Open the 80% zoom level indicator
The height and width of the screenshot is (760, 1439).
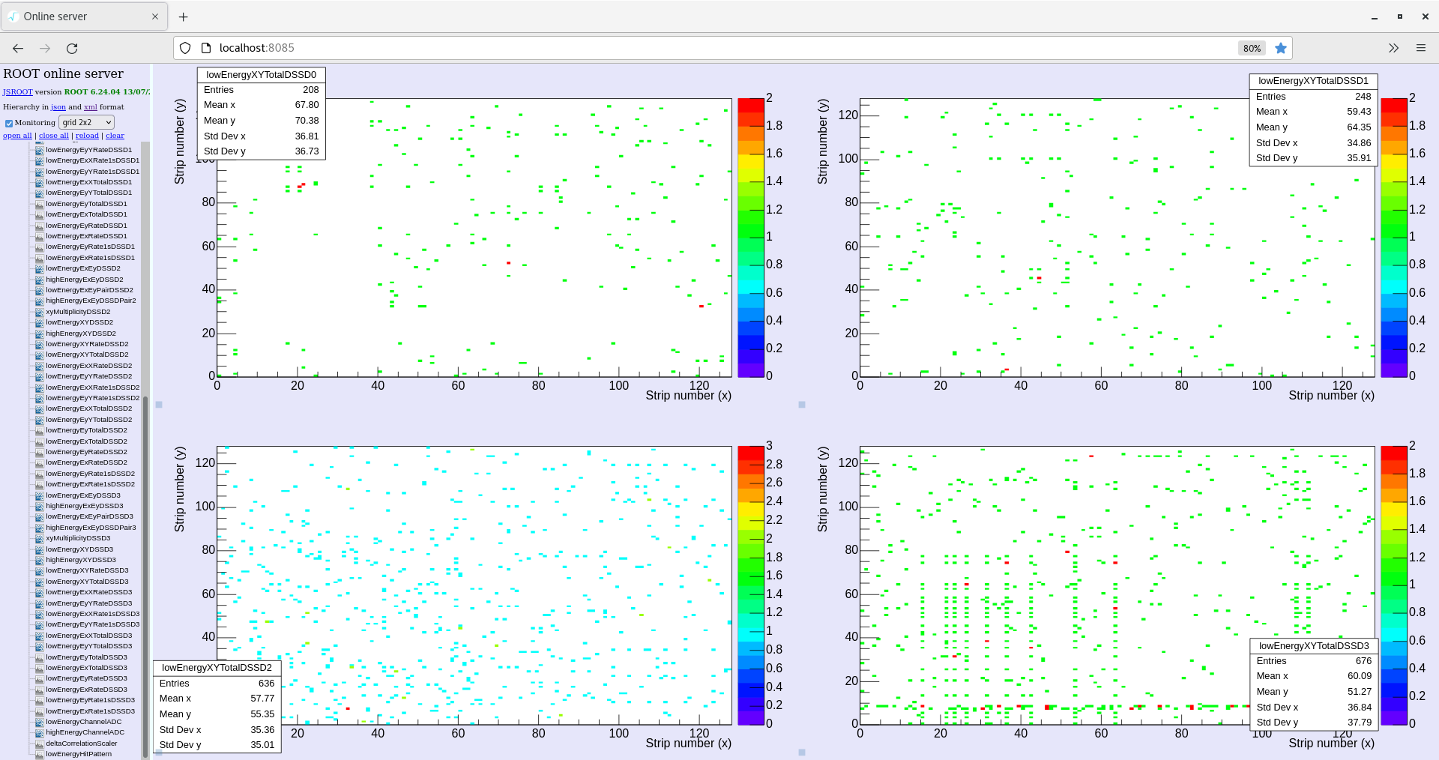click(x=1252, y=48)
